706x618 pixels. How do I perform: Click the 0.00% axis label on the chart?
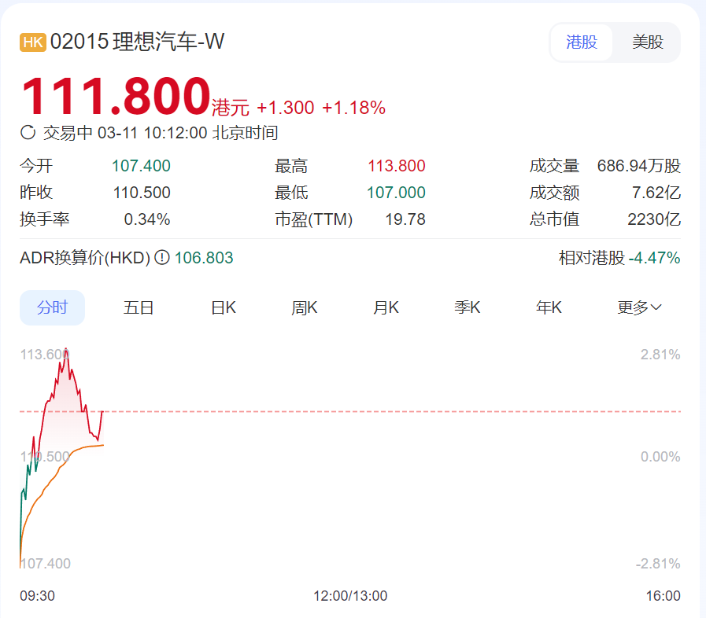660,457
